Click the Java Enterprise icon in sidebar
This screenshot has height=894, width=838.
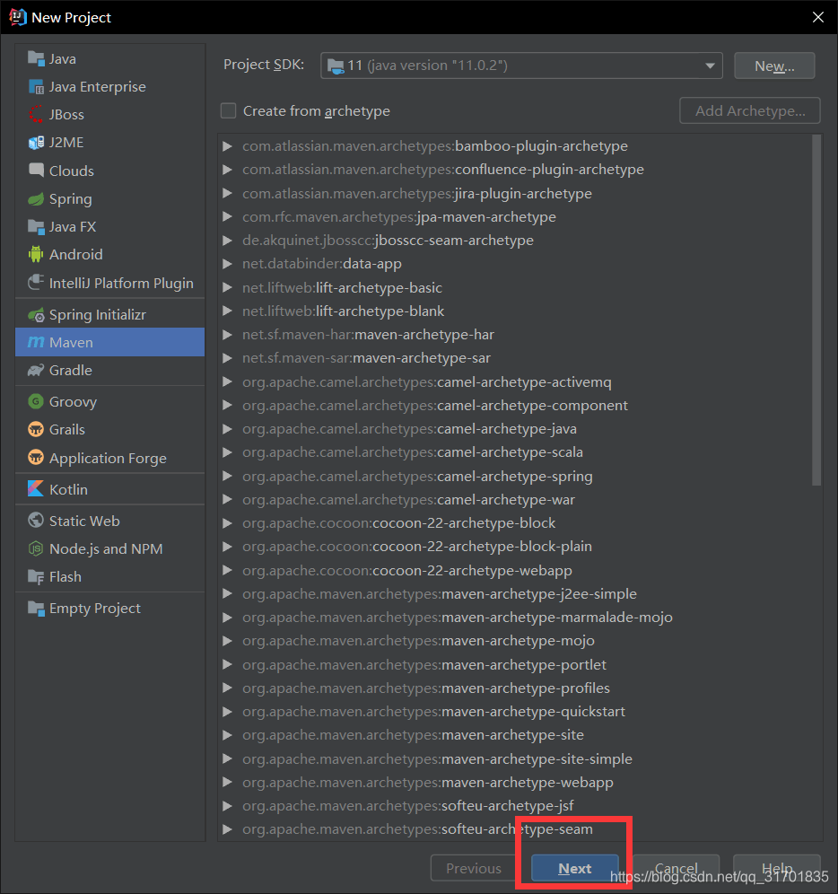click(36, 87)
